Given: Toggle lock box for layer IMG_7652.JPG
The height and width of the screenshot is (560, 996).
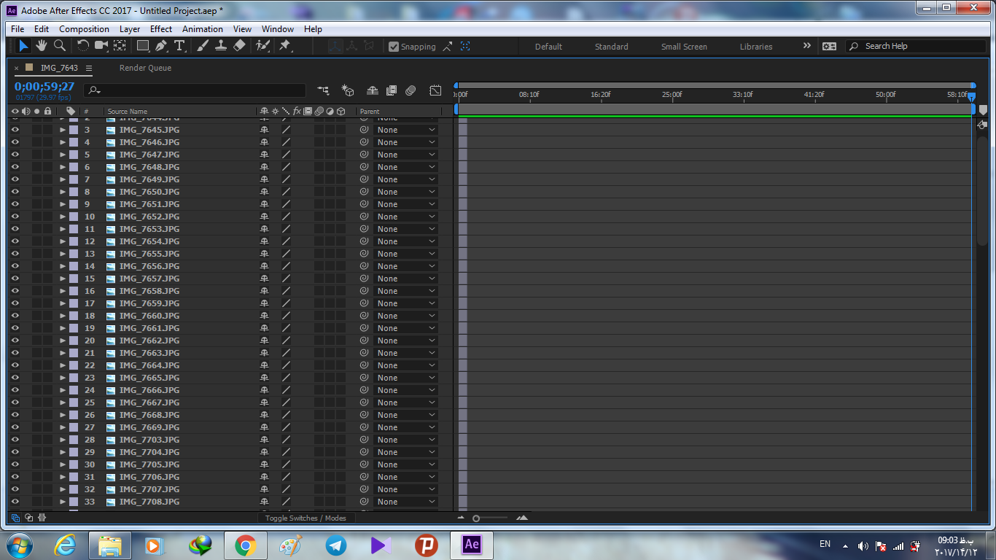Looking at the screenshot, I should pos(47,217).
